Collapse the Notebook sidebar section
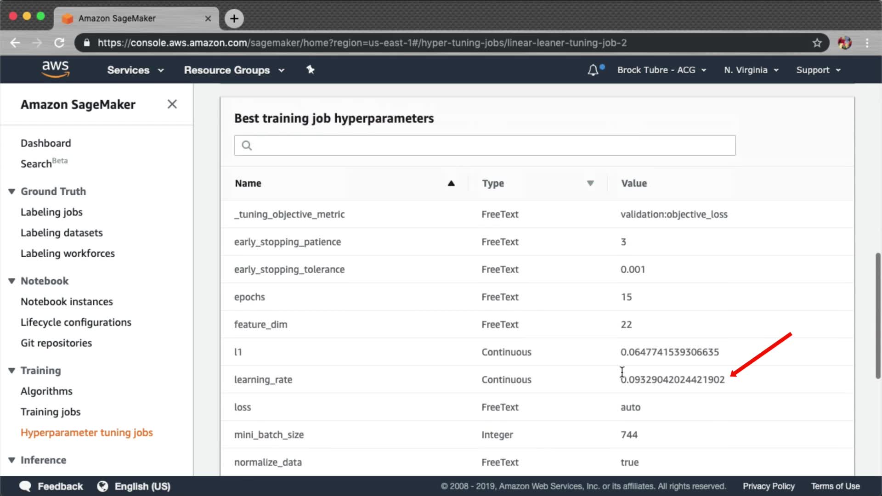Screen dimensions: 882x496 click(12, 281)
